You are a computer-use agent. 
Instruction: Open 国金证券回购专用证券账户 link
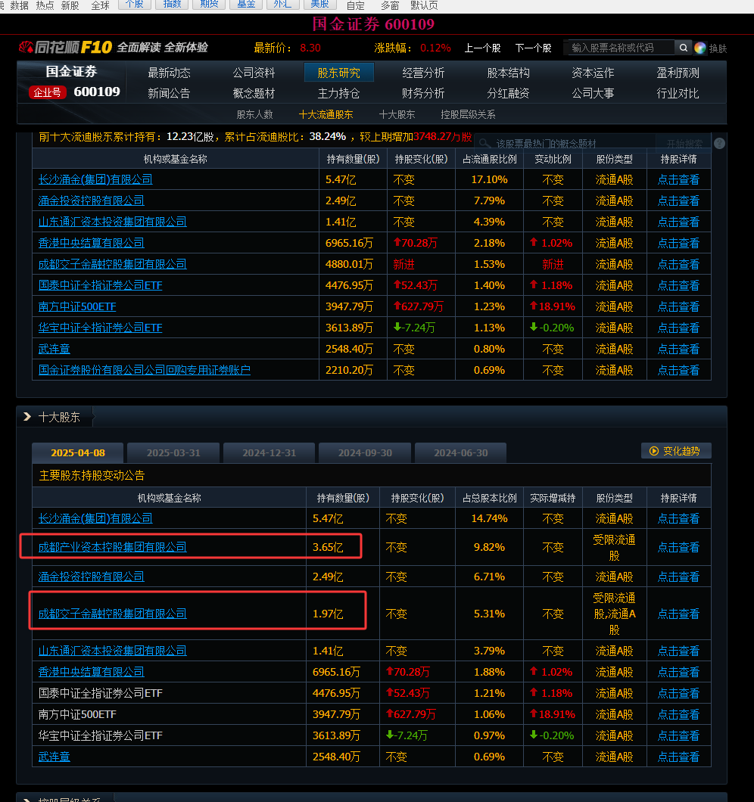pyautogui.click(x=145, y=370)
